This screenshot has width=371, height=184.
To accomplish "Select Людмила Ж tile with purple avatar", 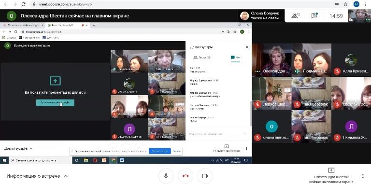I will click(x=351, y=127).
